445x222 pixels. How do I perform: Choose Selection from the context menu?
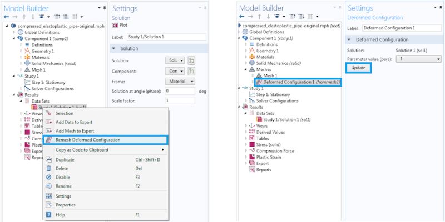click(x=106, y=113)
